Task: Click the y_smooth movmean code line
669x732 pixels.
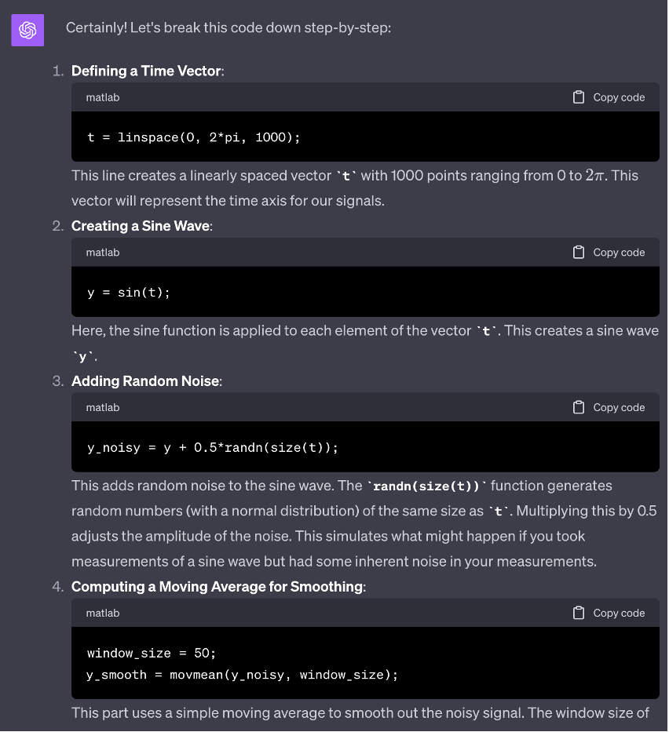Action: [242, 675]
